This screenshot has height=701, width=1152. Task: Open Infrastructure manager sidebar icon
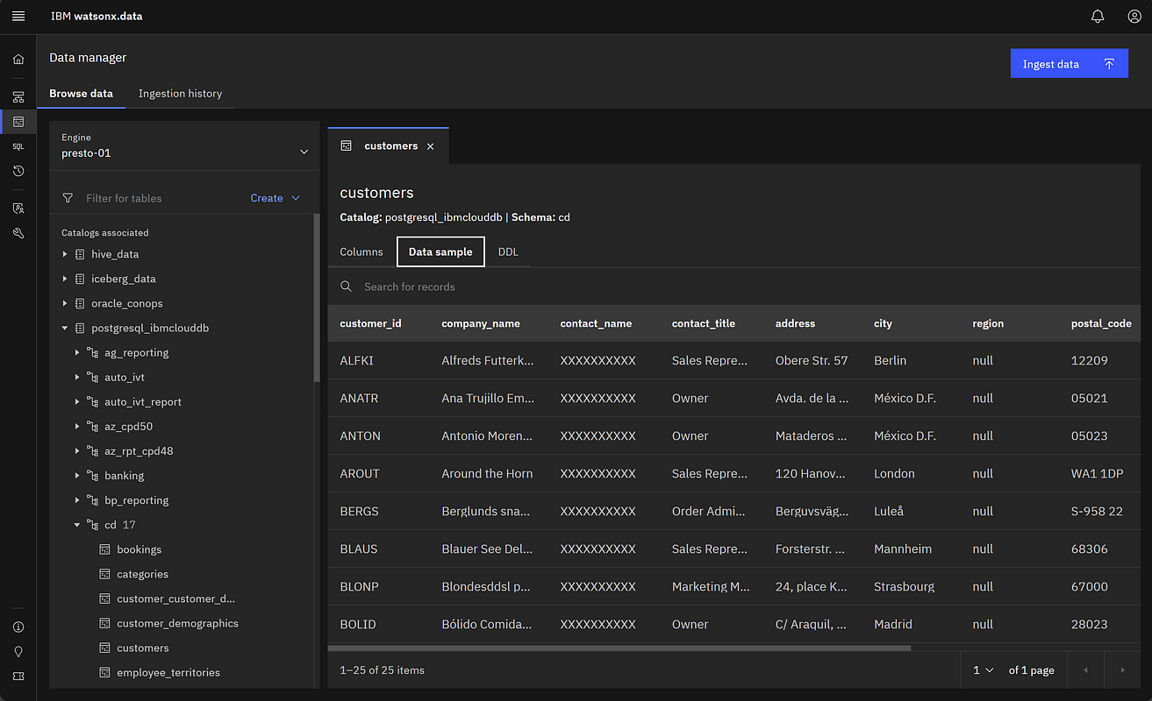point(18,97)
